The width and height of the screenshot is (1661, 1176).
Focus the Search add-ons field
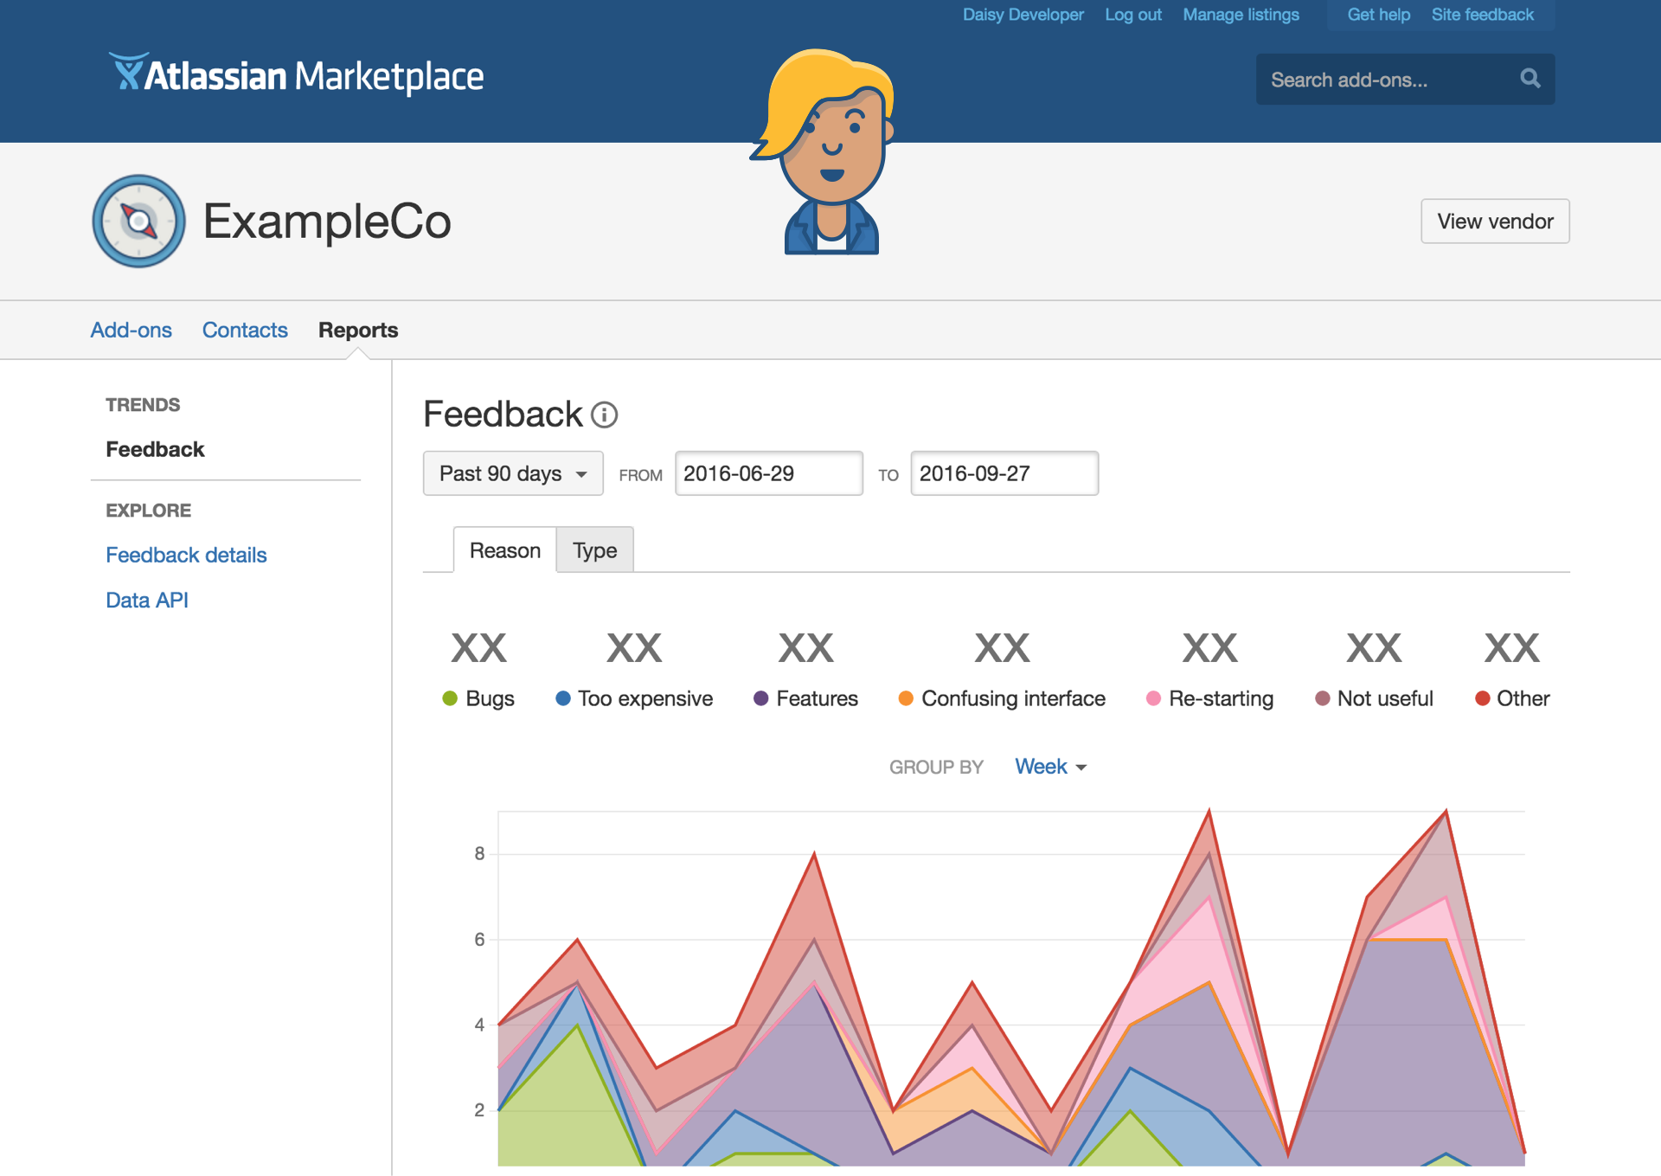(x=1384, y=80)
